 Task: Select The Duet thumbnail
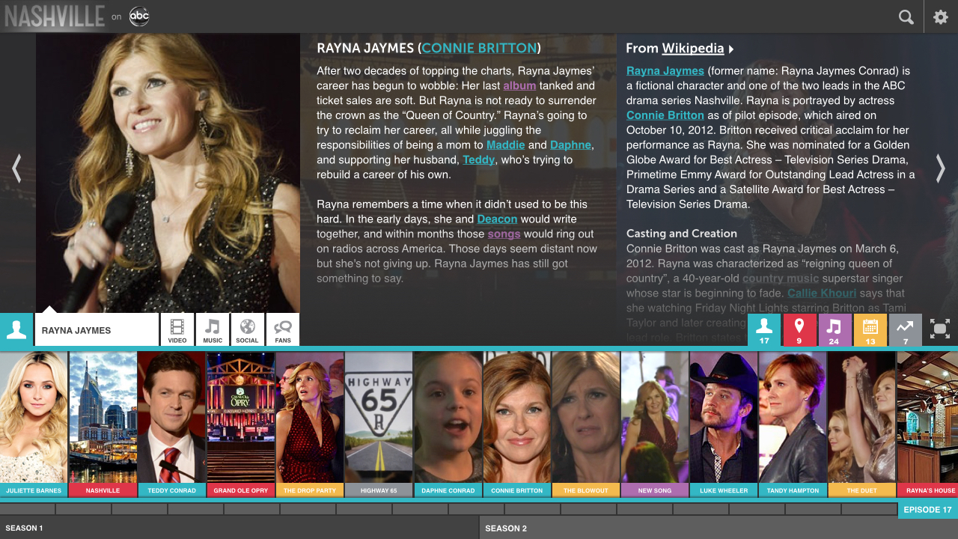click(x=861, y=424)
